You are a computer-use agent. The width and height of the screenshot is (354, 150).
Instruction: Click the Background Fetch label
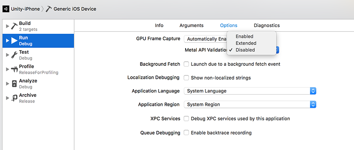coord(160,64)
